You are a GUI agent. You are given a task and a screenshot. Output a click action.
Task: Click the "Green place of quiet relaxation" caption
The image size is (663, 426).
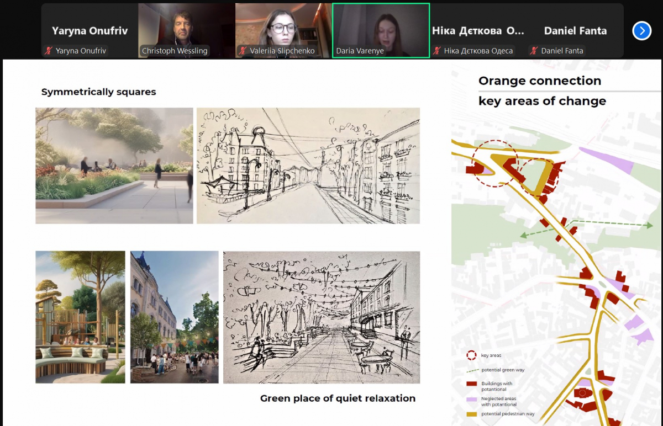pos(338,398)
